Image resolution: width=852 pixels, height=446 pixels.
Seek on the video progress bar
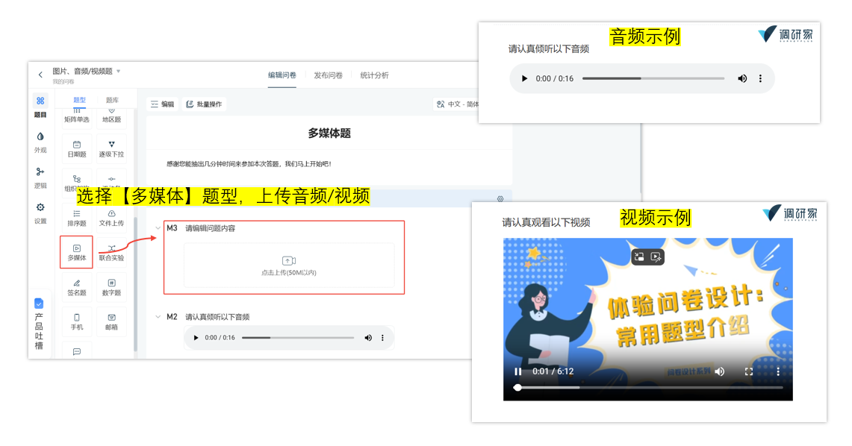[650, 387]
